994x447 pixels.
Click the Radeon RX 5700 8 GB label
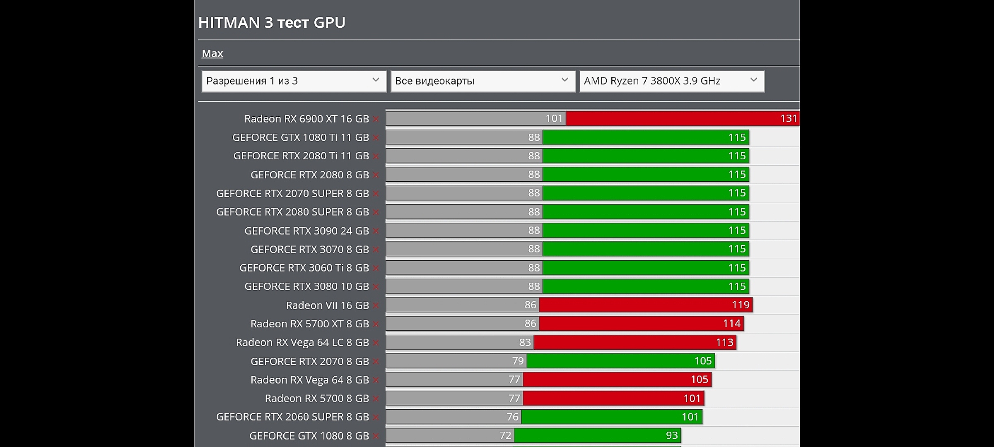point(316,398)
